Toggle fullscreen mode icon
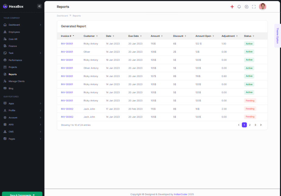Screen dimensions: 281x196 pyautogui.click(x=254, y=7)
